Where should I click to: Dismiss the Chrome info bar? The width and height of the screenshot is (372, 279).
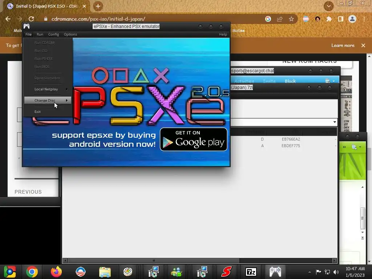[363, 45]
